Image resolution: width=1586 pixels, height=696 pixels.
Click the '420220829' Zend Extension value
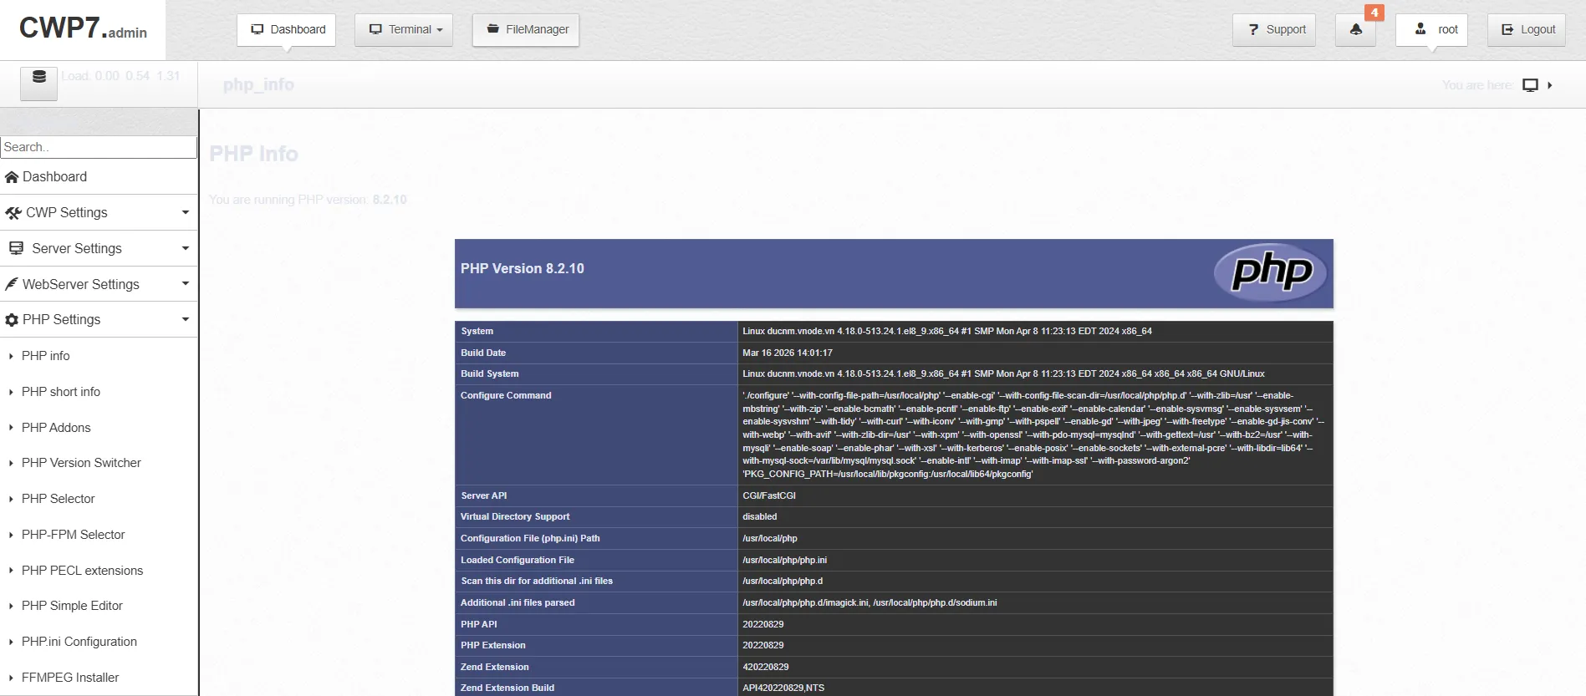[766, 668]
